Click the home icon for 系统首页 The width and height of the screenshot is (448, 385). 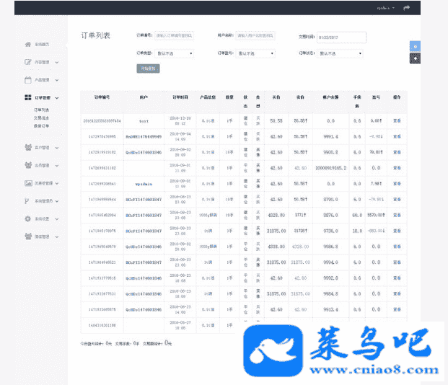tap(27, 45)
